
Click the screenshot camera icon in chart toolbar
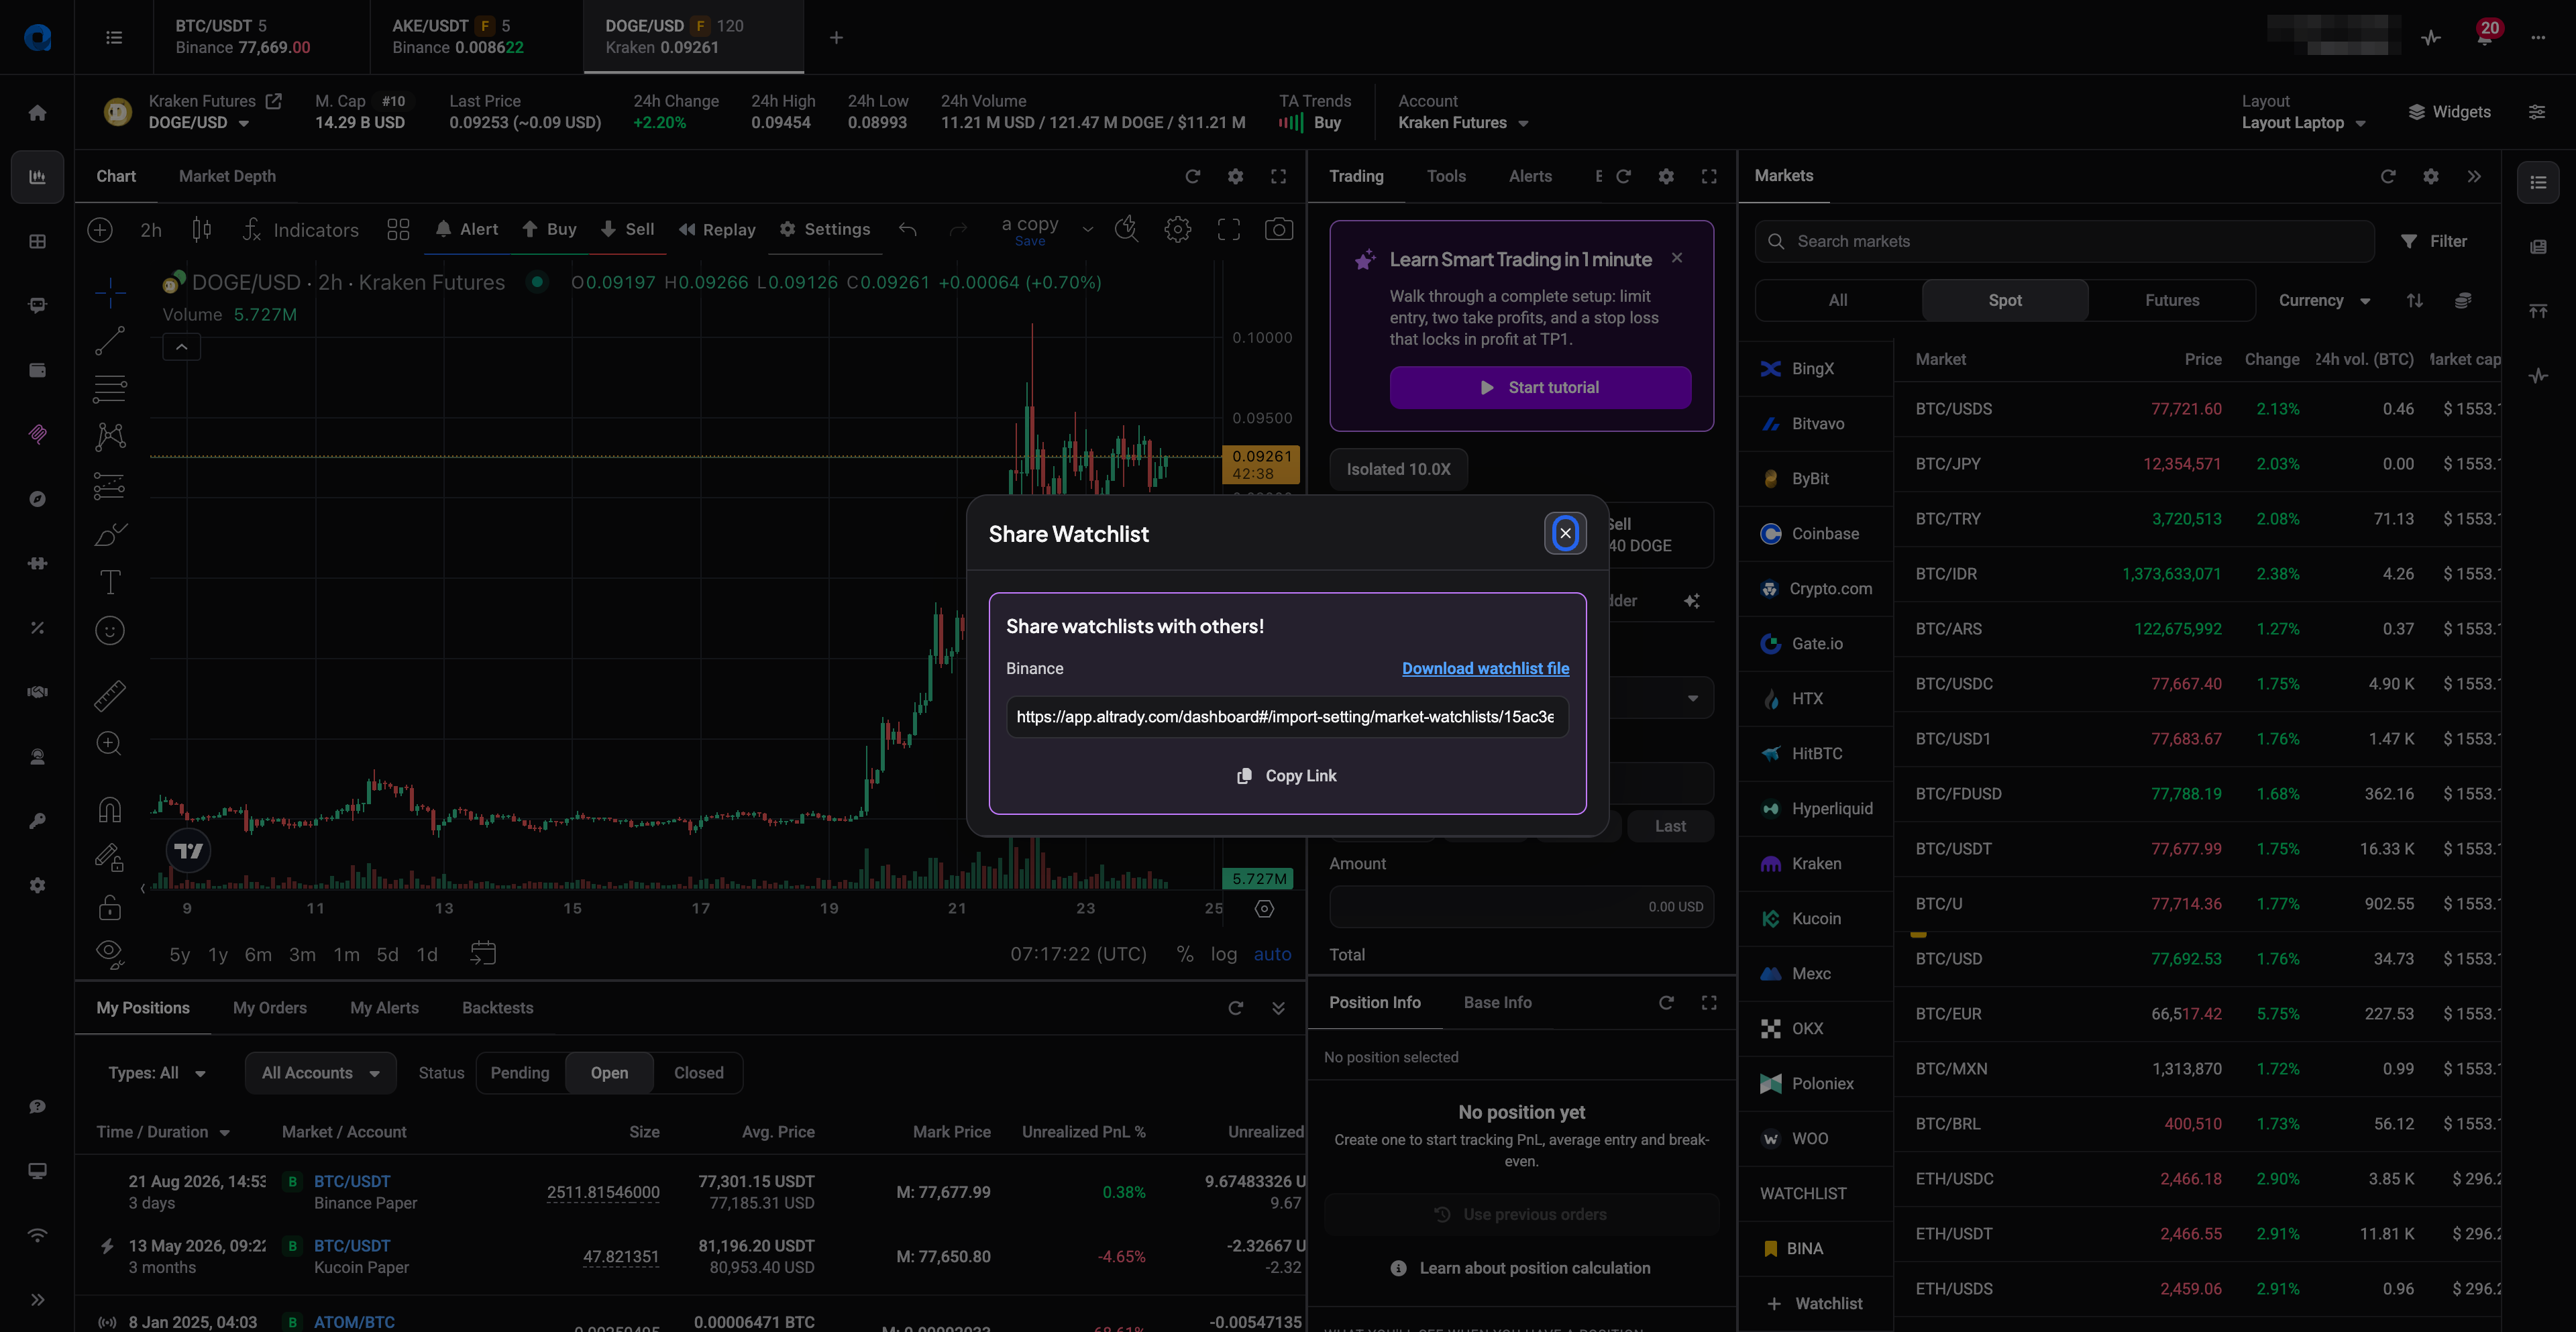point(1278,230)
